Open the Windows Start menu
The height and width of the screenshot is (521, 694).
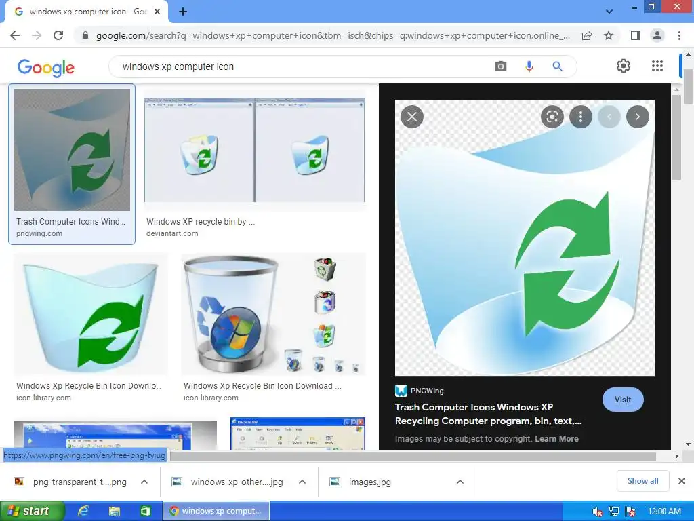pos(31,511)
